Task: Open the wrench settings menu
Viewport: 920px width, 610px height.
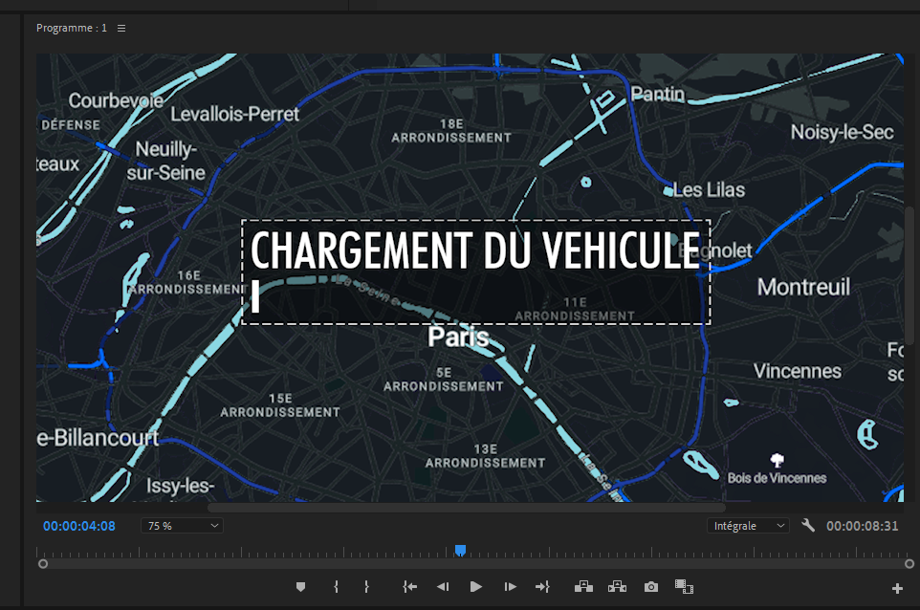Action: point(808,526)
